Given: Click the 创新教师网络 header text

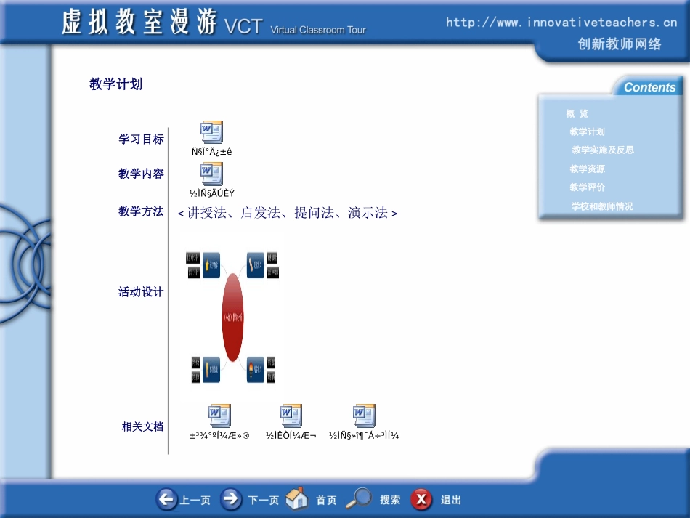Looking at the screenshot, I should click(x=619, y=44).
